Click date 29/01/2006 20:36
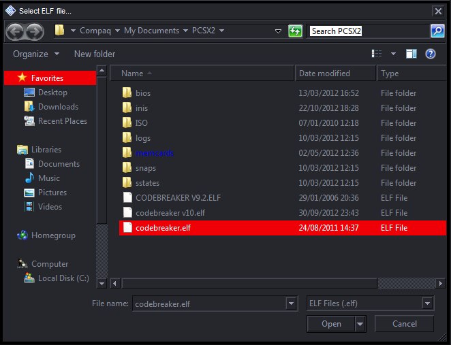This screenshot has width=451, height=345. [328, 197]
